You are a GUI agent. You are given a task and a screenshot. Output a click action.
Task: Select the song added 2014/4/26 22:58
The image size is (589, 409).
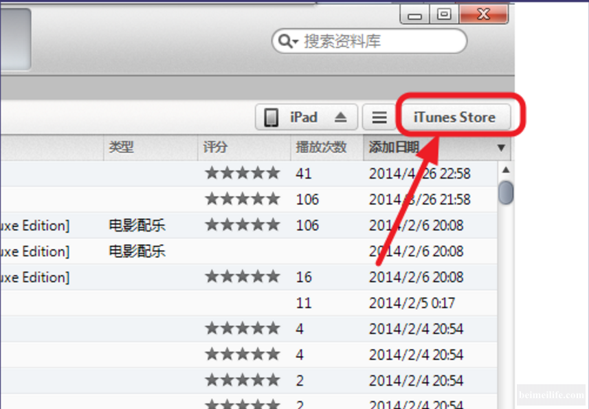[x=419, y=173]
